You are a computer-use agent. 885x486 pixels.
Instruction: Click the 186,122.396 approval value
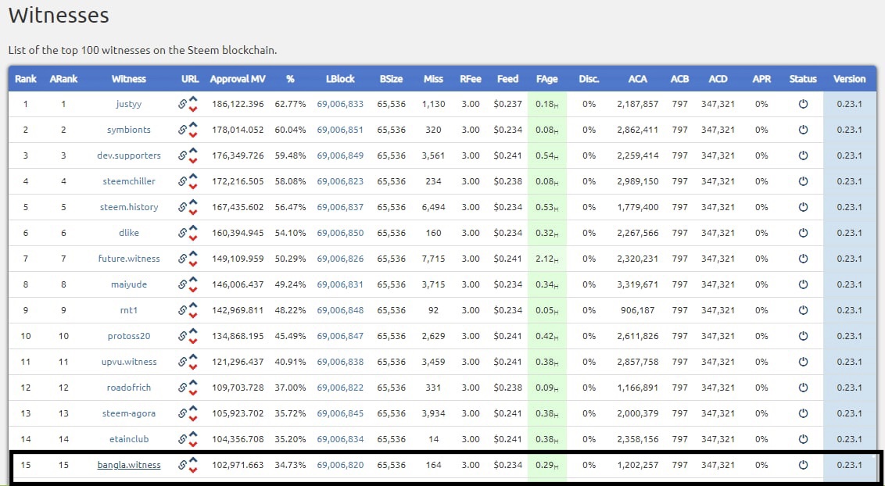coord(238,104)
